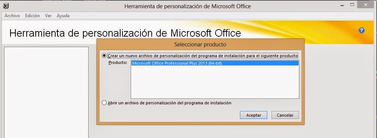Click the blank area of the product list box
This screenshot has width=377, height=138.
[215, 82]
